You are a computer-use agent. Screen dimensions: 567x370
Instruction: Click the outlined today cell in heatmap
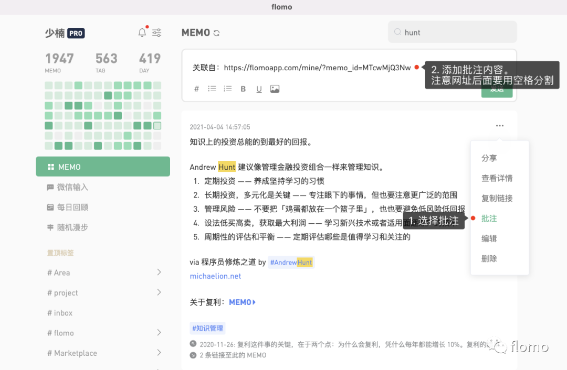click(157, 126)
